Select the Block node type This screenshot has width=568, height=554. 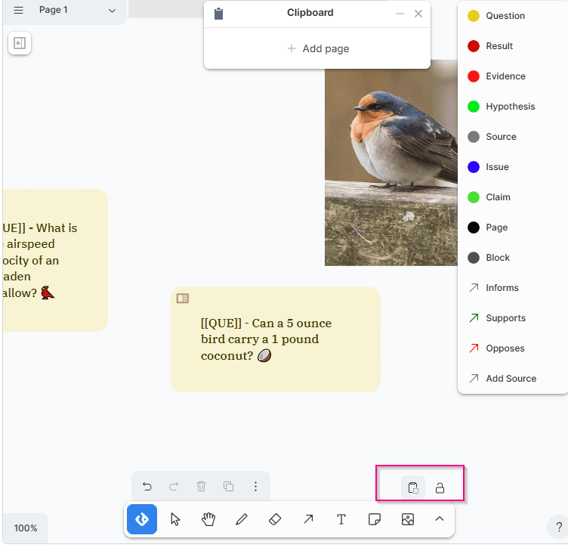(512, 258)
